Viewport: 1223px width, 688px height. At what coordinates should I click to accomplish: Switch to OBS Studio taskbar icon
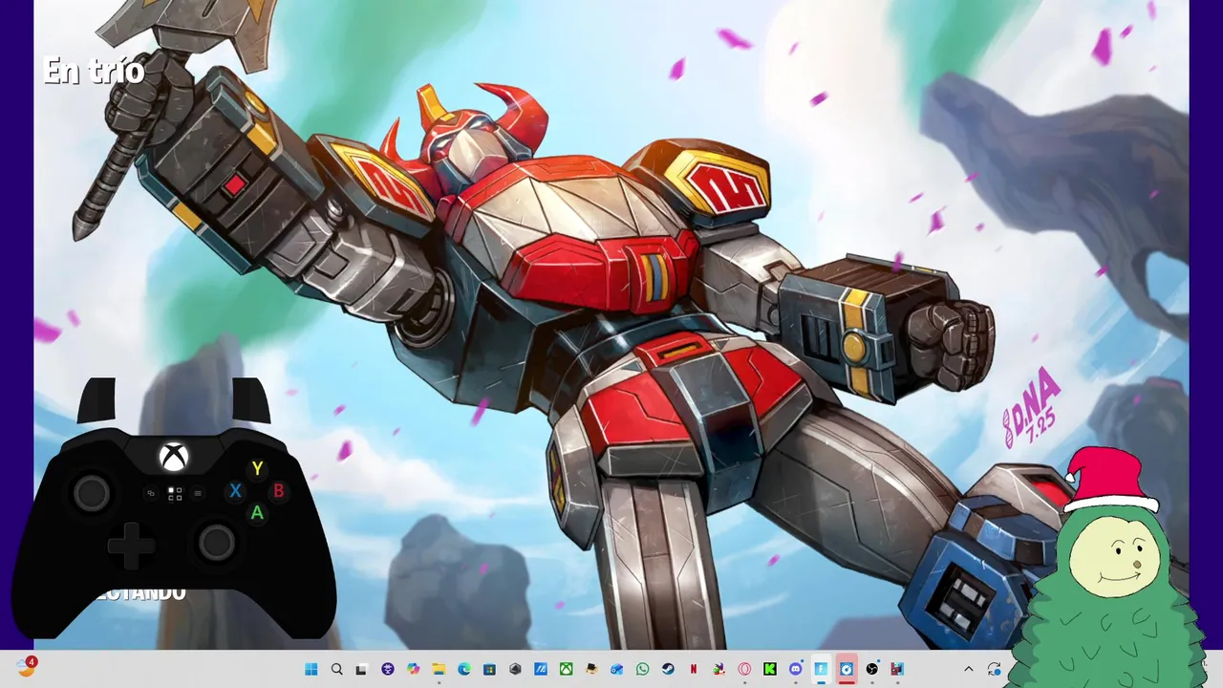[x=871, y=669]
